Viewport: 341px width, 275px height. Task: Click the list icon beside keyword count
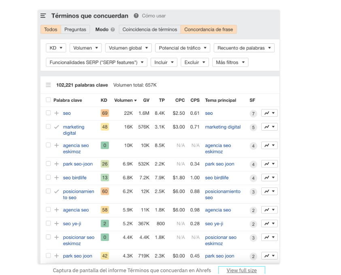pos(48,85)
